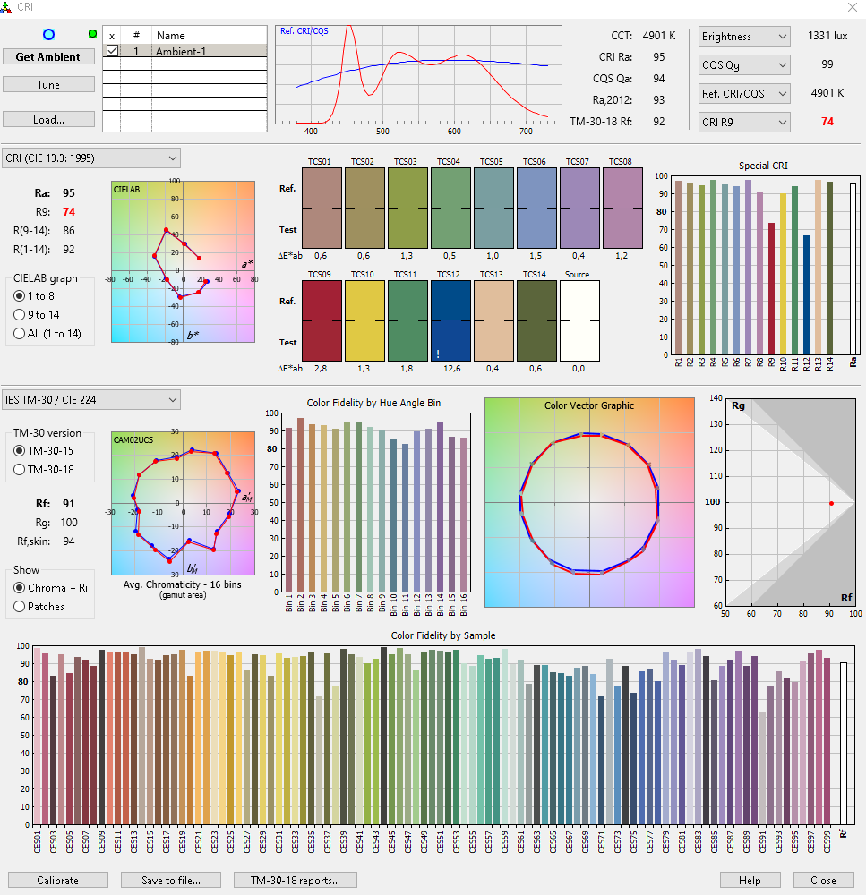Click the CRI app icon in title bar
866x895 pixels.
point(7,7)
